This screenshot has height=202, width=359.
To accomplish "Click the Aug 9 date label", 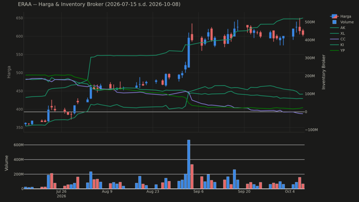I will 107,191.
